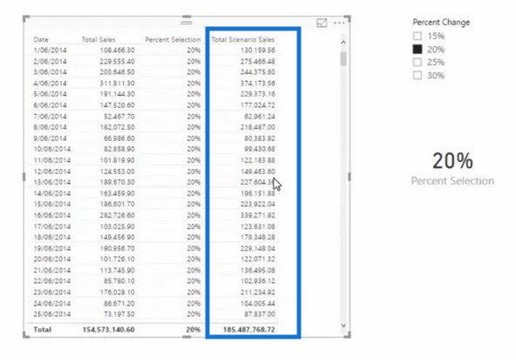This screenshot has height=363, width=516.
Task: Sort by the Date column header
Action: pyautogui.click(x=41, y=39)
